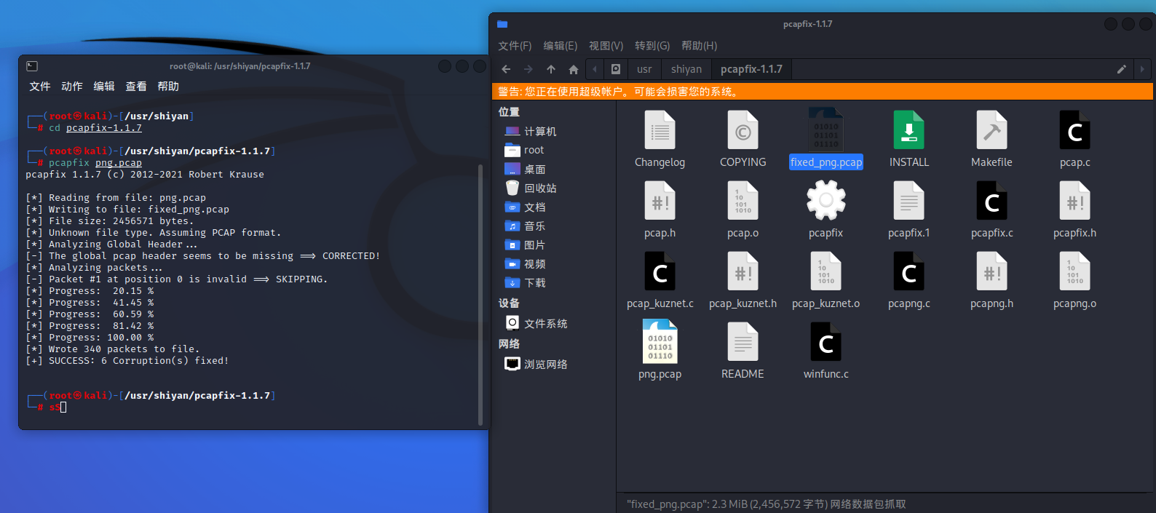Jump to usr in path bar
Screen dimensions: 1156x513
[644, 69]
